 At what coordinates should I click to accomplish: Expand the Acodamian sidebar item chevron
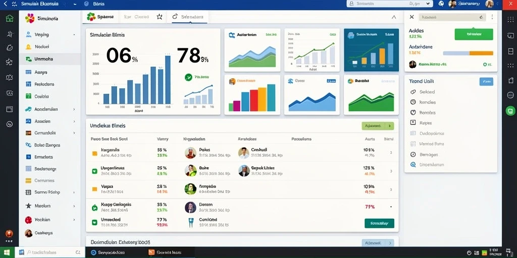click(x=74, y=109)
